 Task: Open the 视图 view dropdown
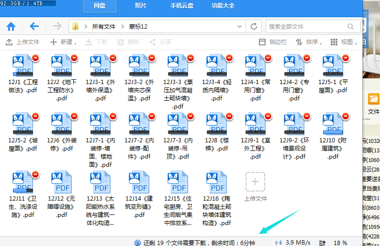point(344,42)
